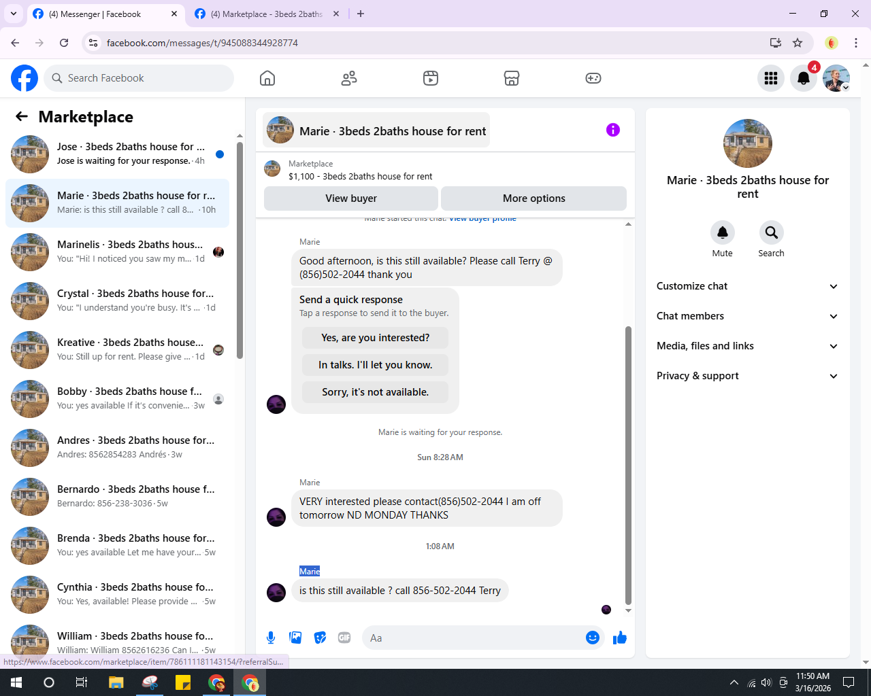
Task: Send quick reply 'Sorry, it's not available.'
Action: [x=376, y=392]
